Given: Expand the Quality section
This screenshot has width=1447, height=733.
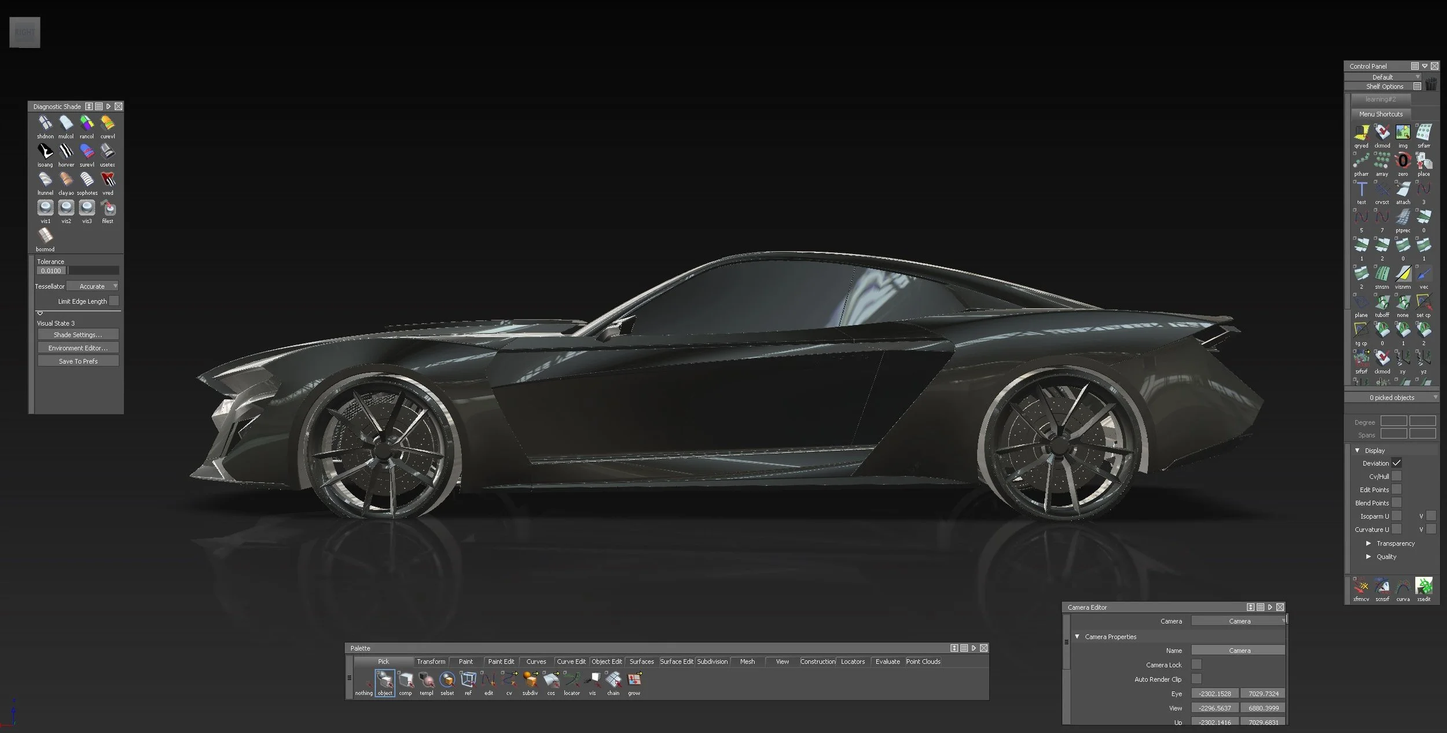Looking at the screenshot, I should (1369, 557).
